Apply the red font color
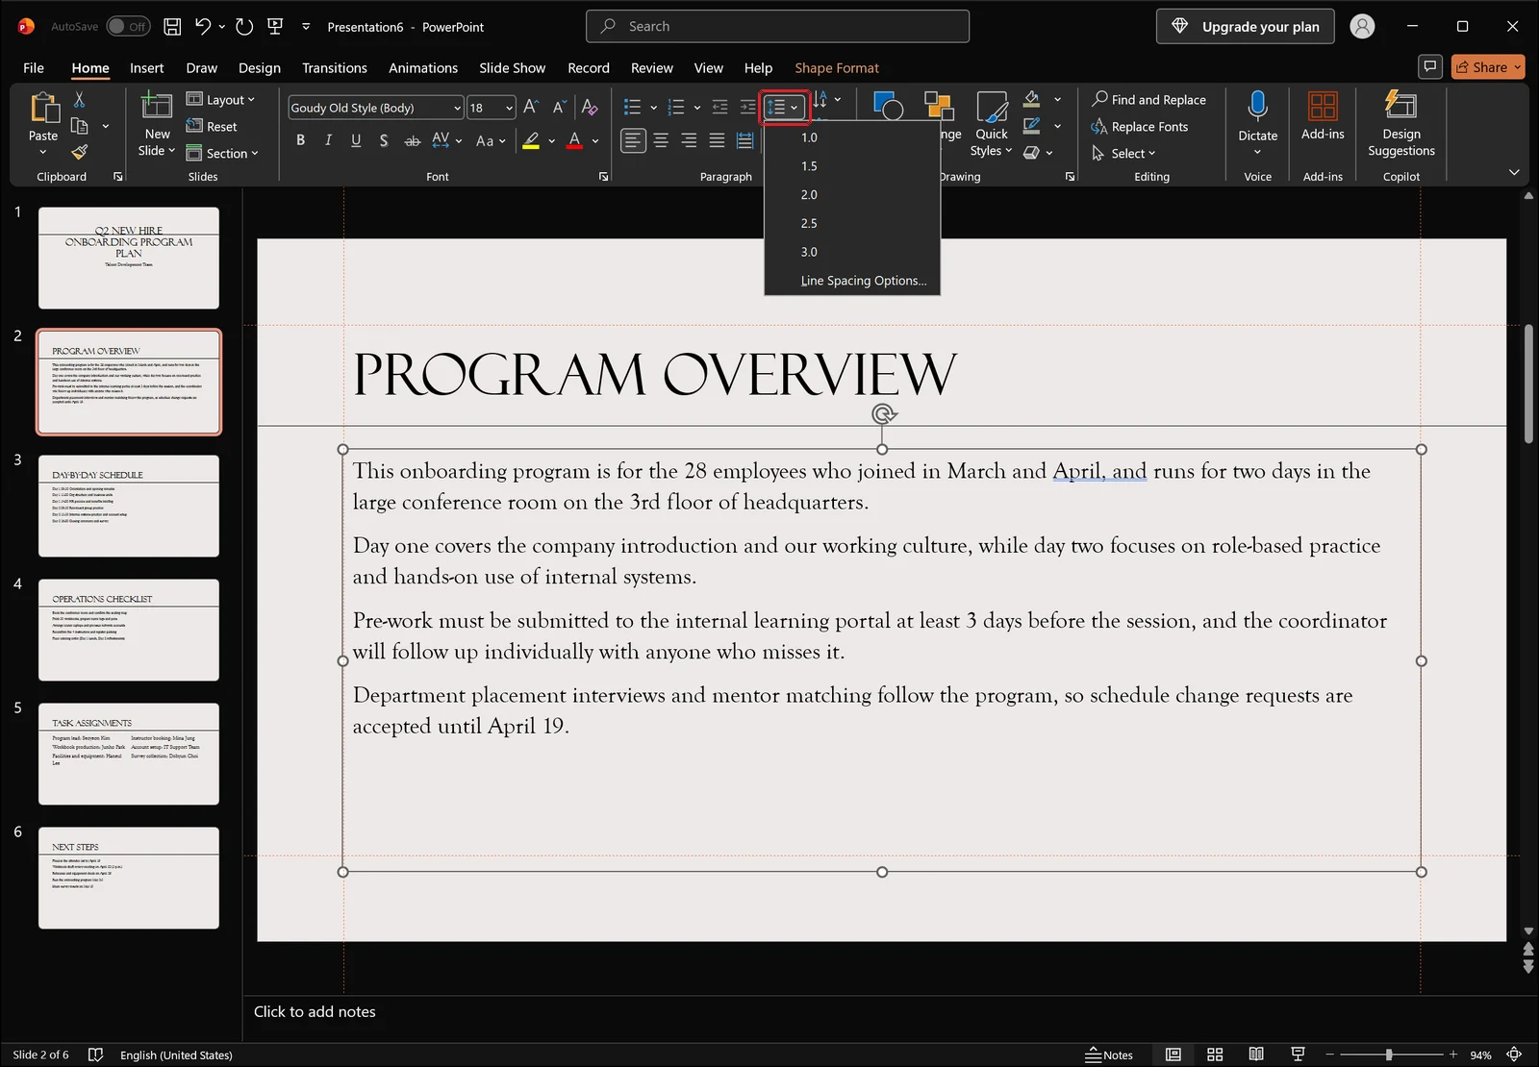 click(574, 140)
